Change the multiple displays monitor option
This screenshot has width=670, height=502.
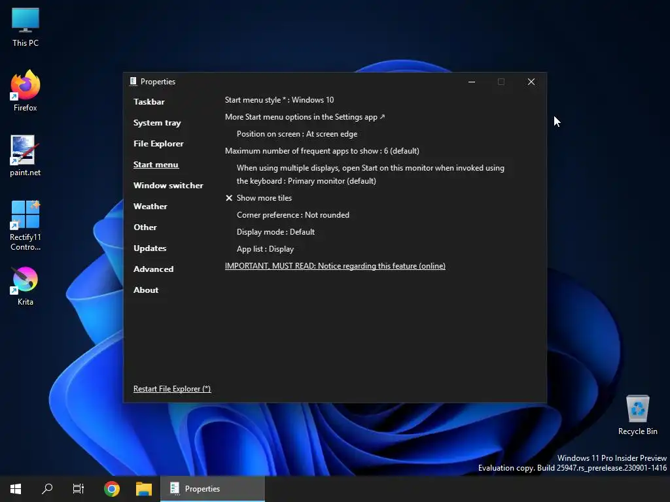point(370,174)
